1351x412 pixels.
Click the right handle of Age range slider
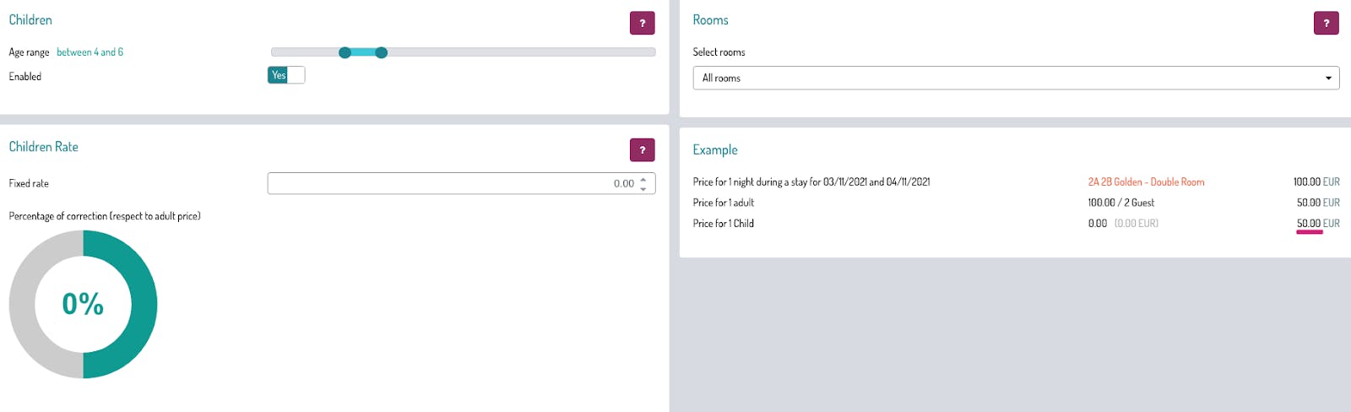click(381, 52)
